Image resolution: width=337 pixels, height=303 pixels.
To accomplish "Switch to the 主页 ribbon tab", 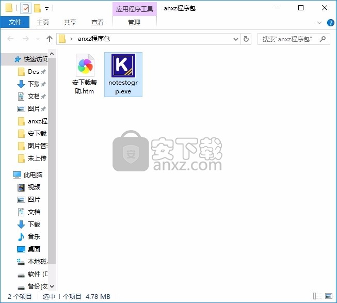I will click(x=43, y=22).
